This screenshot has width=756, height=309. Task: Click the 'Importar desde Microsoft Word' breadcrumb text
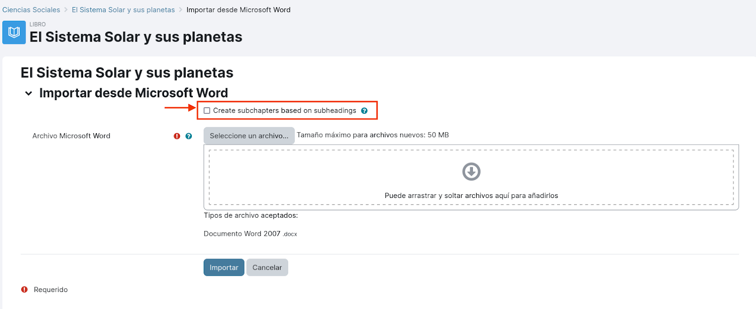pyautogui.click(x=239, y=10)
